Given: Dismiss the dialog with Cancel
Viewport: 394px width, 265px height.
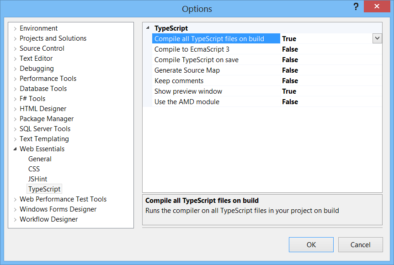Looking at the screenshot, I should [x=360, y=244].
